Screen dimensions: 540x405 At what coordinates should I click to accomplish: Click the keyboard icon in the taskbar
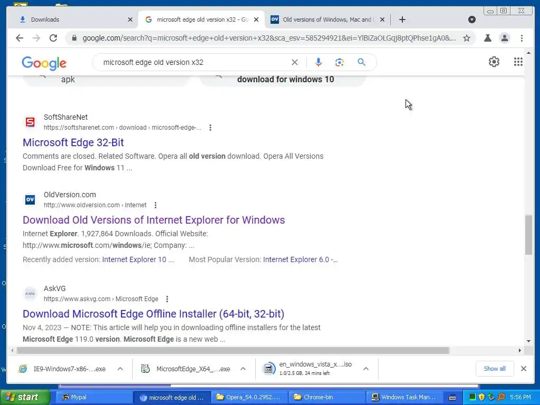(x=452, y=398)
